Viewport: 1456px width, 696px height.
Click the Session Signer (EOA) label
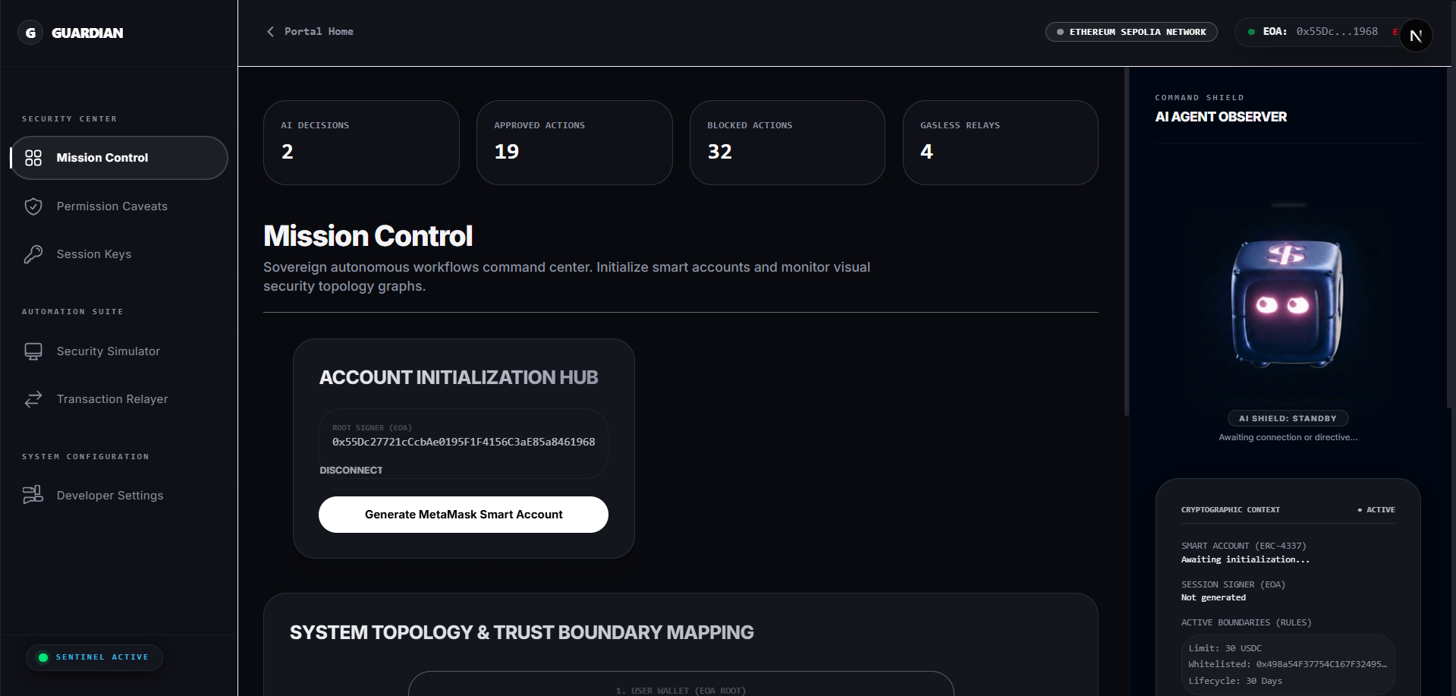1233,584
